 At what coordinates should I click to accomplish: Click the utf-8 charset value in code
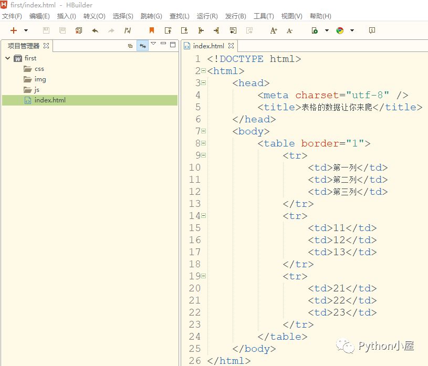368,95
